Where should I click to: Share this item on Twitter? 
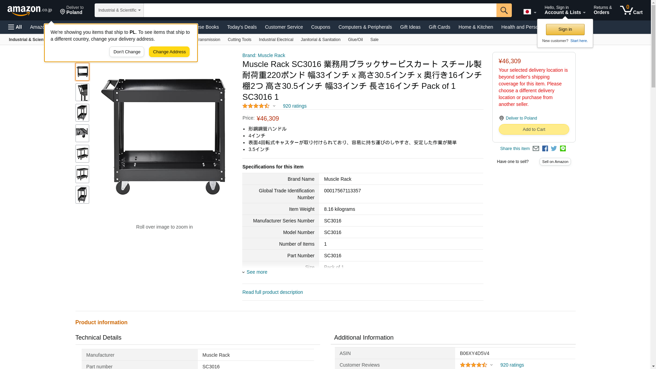(x=554, y=149)
